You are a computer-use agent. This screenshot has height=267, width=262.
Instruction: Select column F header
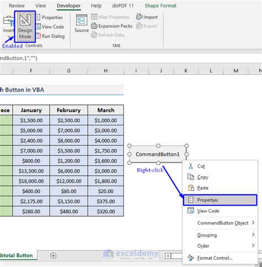(31, 70)
